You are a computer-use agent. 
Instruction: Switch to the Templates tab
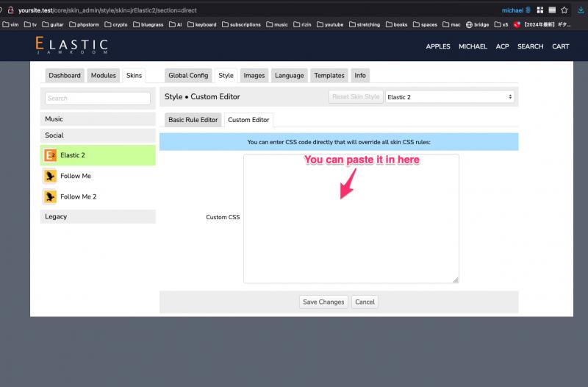click(x=329, y=76)
